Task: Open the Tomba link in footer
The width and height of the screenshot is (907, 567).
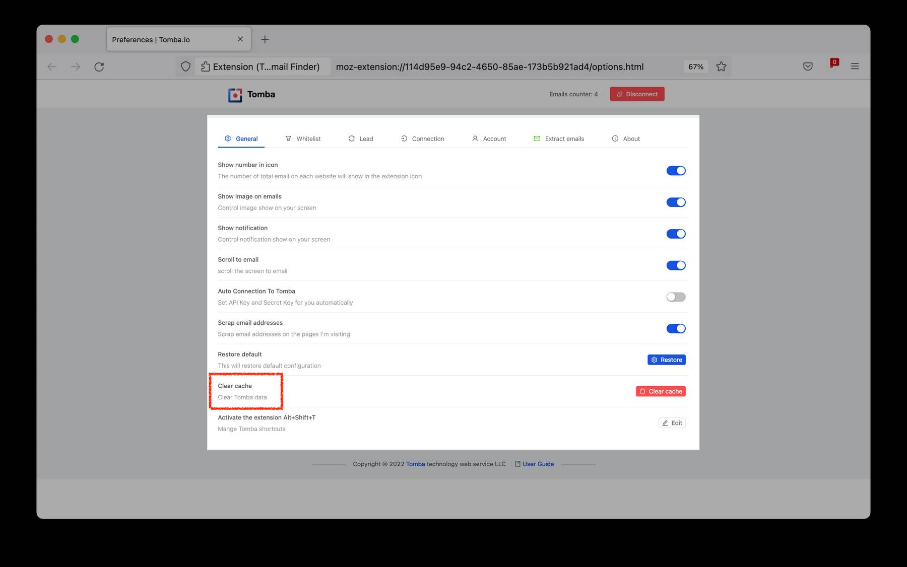Action: coord(415,464)
